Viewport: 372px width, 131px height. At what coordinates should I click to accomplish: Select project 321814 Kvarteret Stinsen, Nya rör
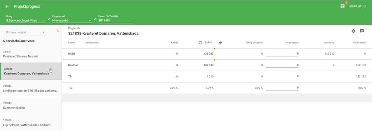tap(31, 54)
